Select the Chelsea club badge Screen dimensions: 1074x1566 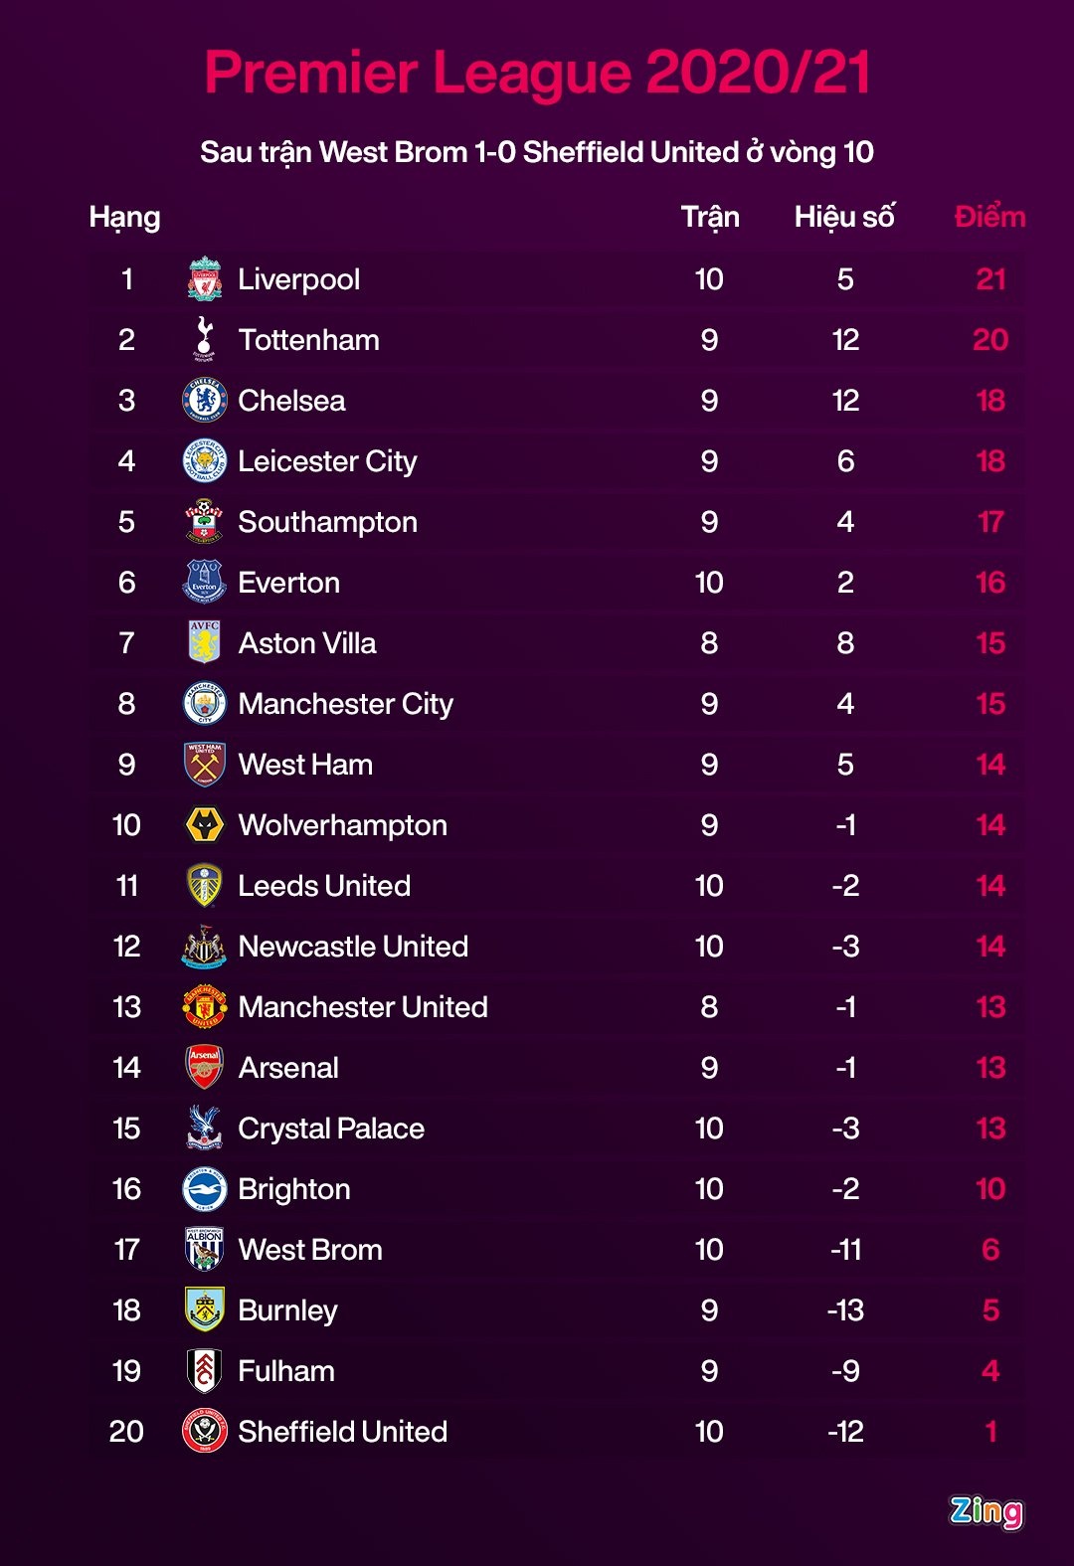coord(205,401)
